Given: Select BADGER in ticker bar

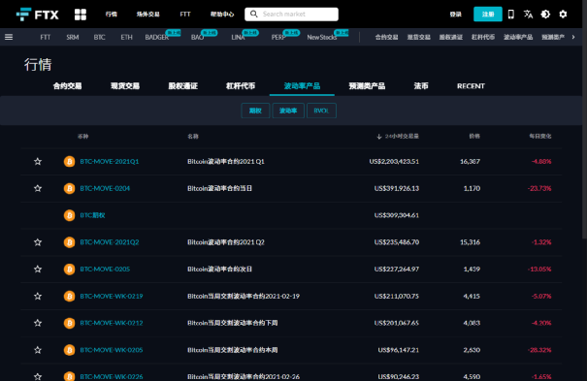Looking at the screenshot, I should (x=157, y=37).
